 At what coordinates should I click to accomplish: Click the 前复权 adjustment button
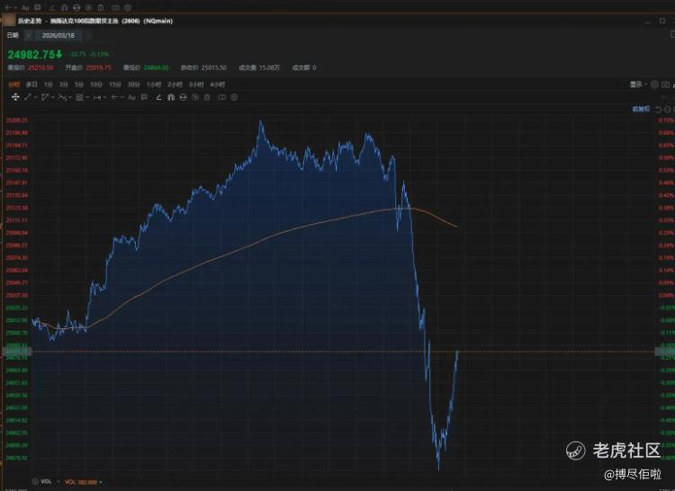641,109
